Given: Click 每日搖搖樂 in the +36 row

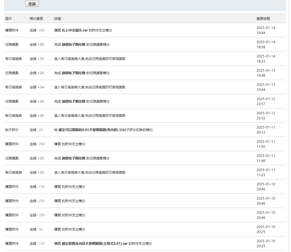Looking at the screenshot, I should (14, 116).
